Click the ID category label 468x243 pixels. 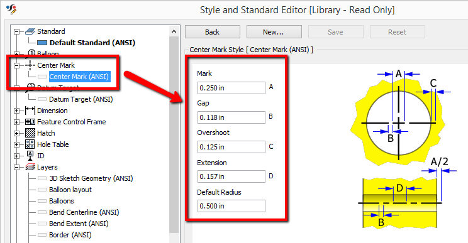[x=41, y=156]
